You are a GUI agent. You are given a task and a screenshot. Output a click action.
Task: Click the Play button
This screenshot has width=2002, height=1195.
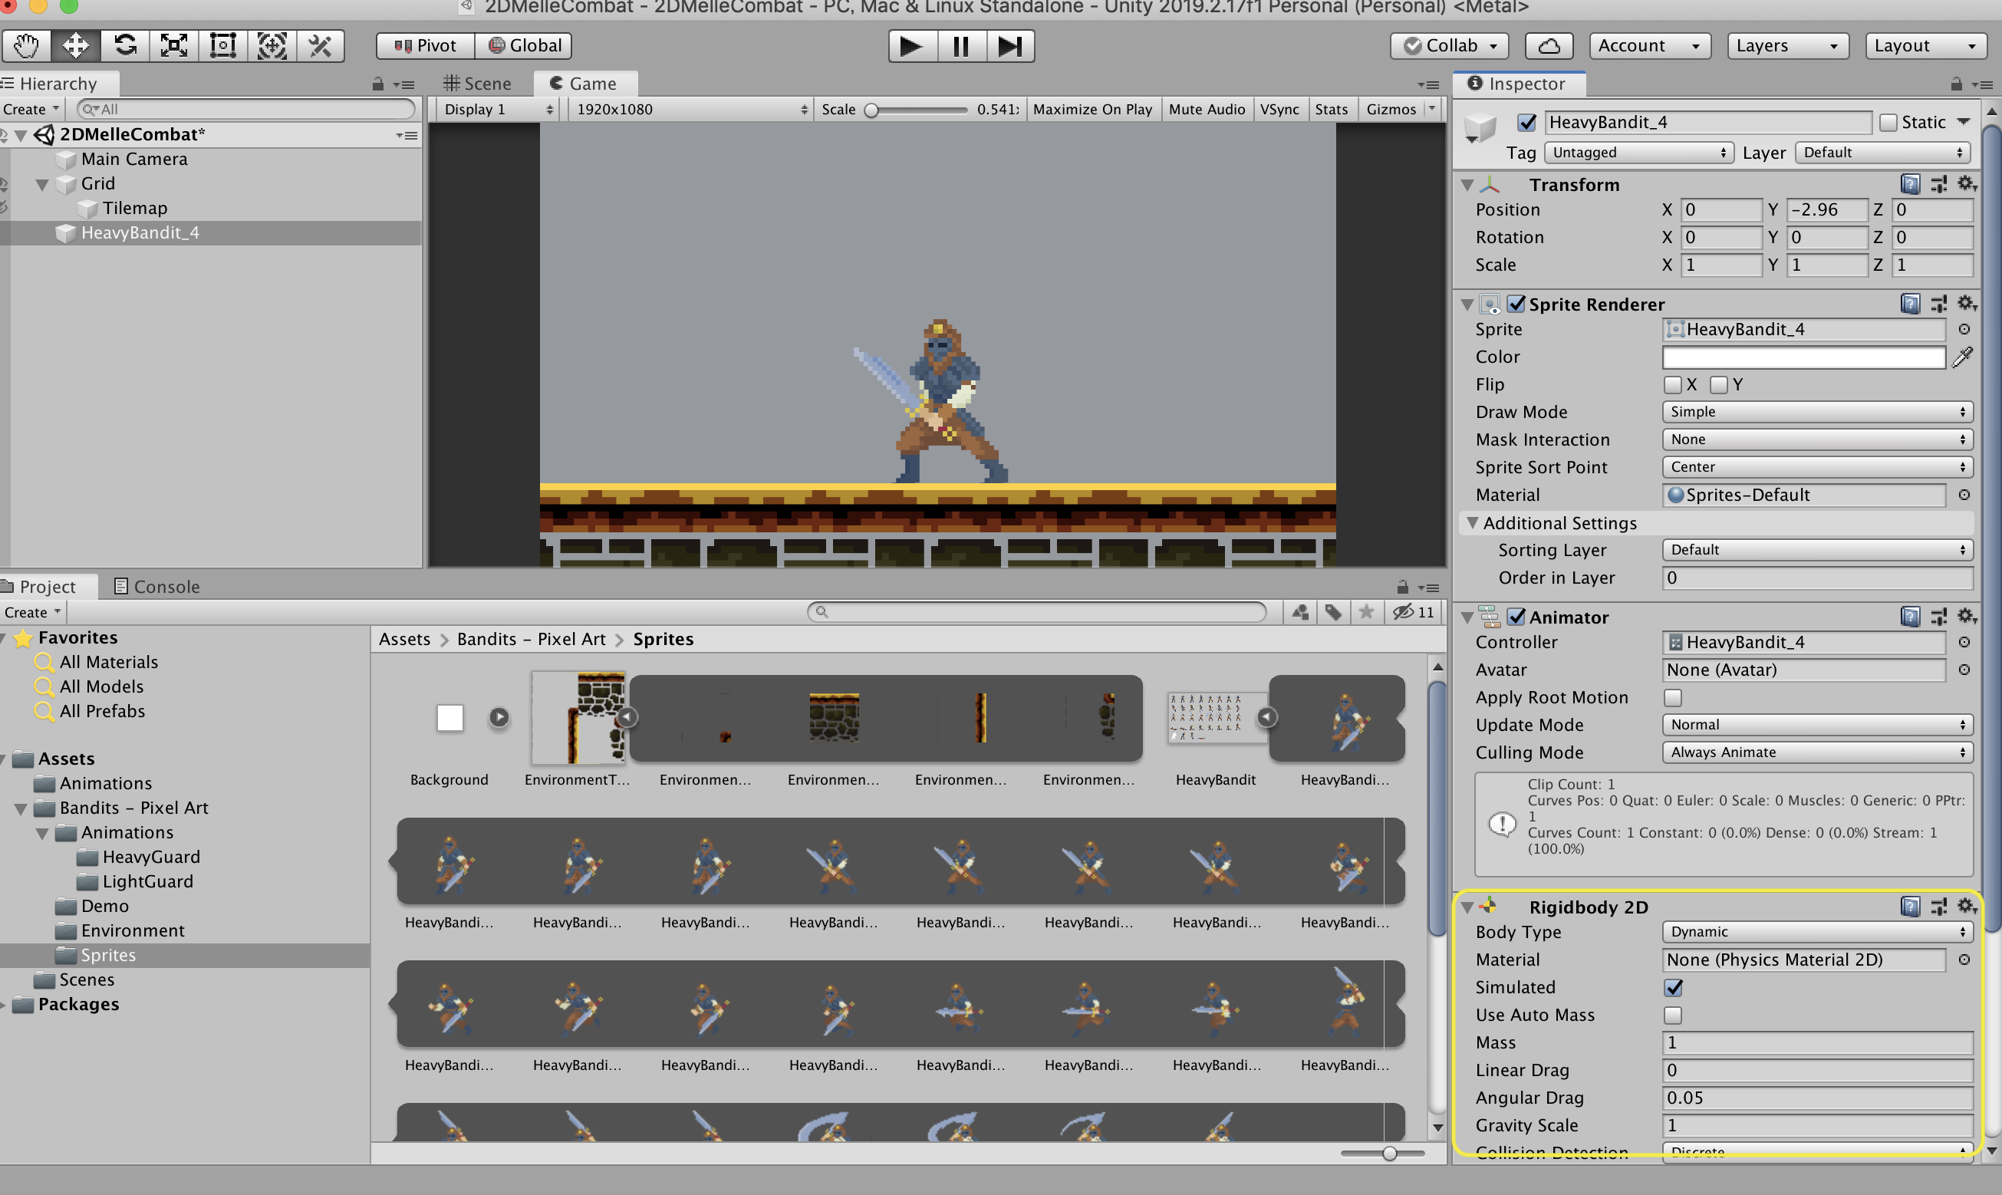913,46
